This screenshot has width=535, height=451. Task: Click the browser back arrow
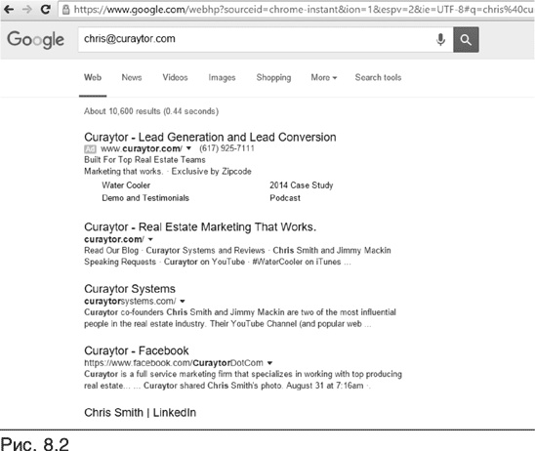coord(9,9)
